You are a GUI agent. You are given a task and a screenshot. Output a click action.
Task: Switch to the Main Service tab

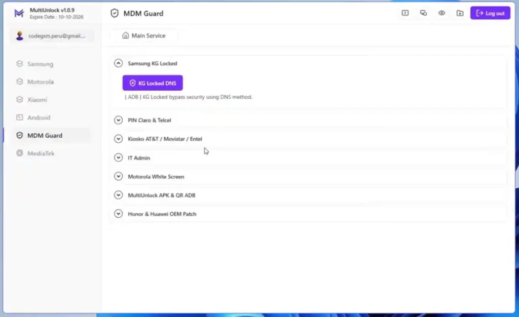pyautogui.click(x=143, y=35)
